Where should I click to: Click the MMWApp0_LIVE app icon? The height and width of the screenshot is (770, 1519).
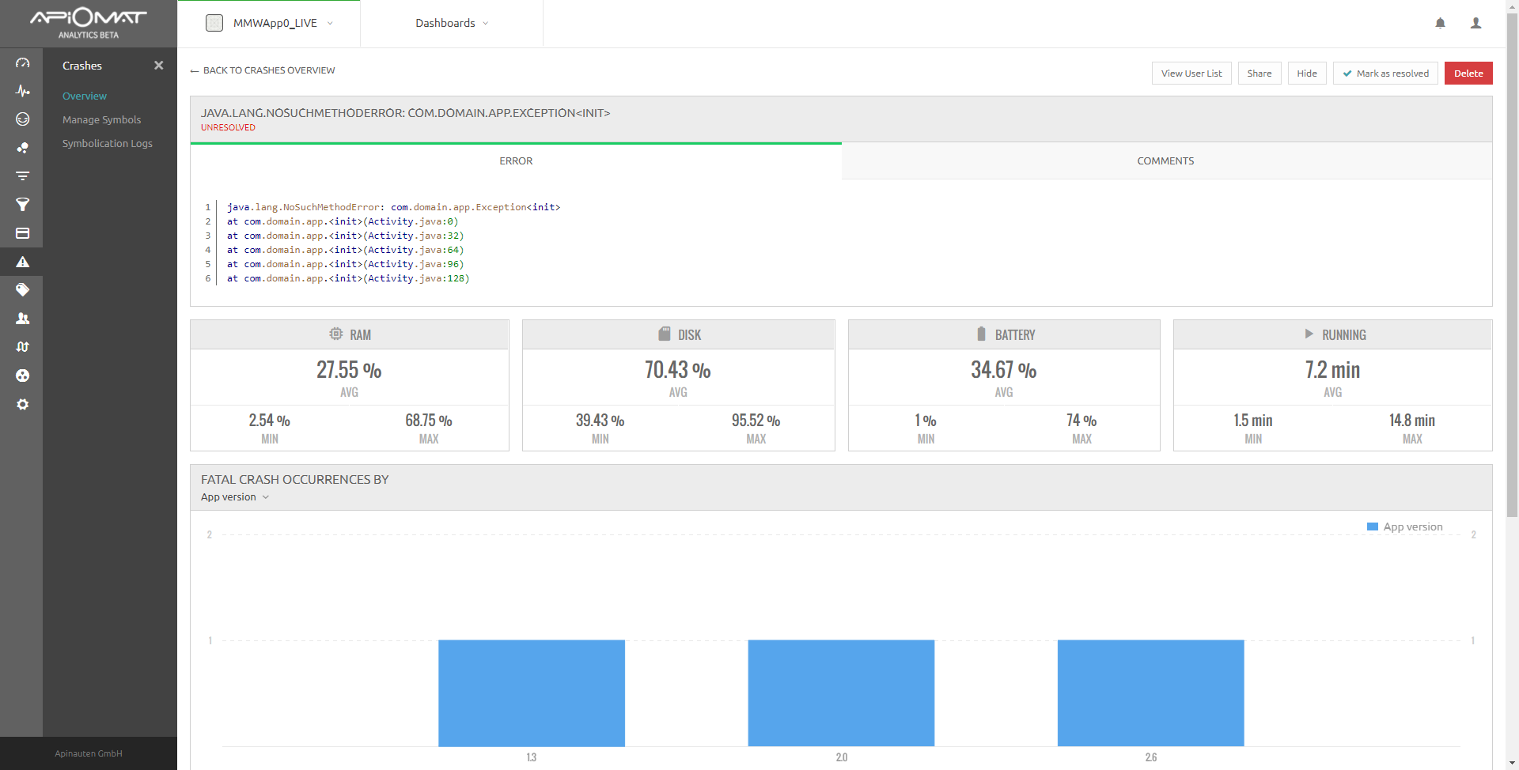click(214, 23)
